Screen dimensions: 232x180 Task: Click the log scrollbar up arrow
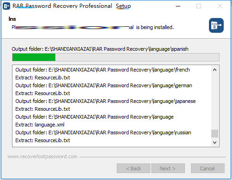tap(214, 70)
